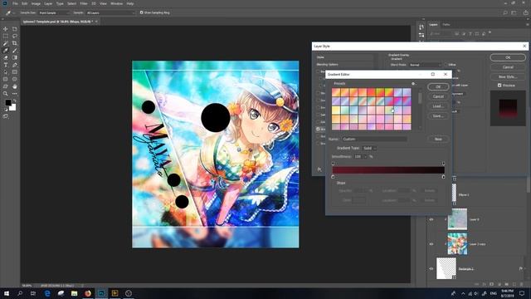Swap foreground and background colors
The height and width of the screenshot is (299, 531).
pyautogui.click(x=14, y=100)
